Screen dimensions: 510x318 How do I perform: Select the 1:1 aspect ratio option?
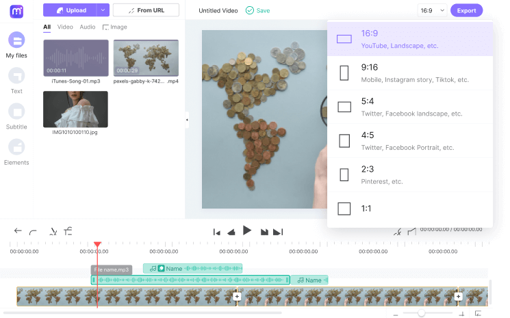pos(409,209)
